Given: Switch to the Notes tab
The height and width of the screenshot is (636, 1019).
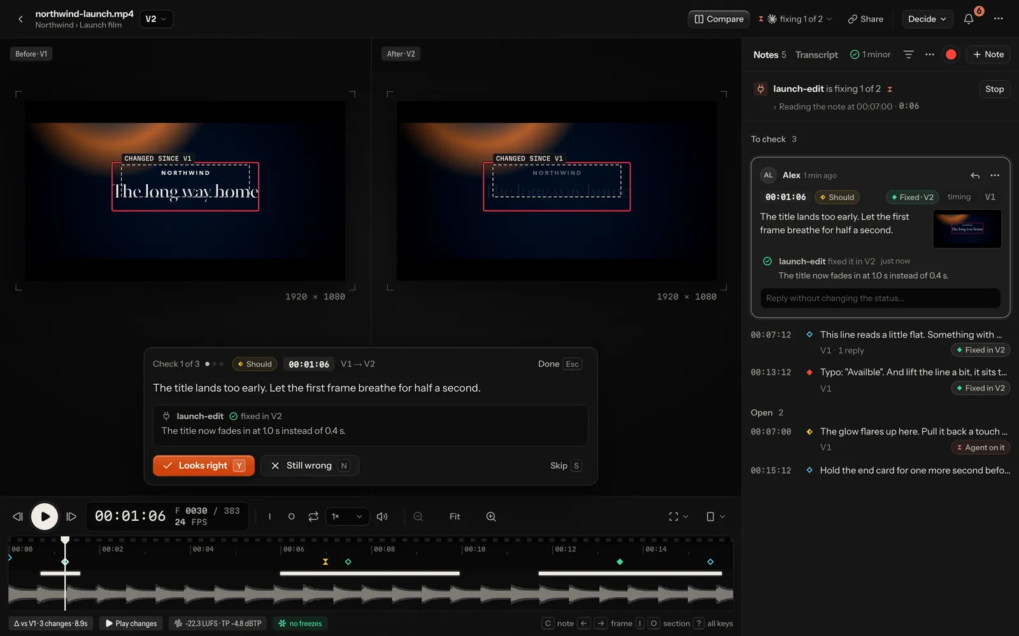Looking at the screenshot, I should click(769, 55).
